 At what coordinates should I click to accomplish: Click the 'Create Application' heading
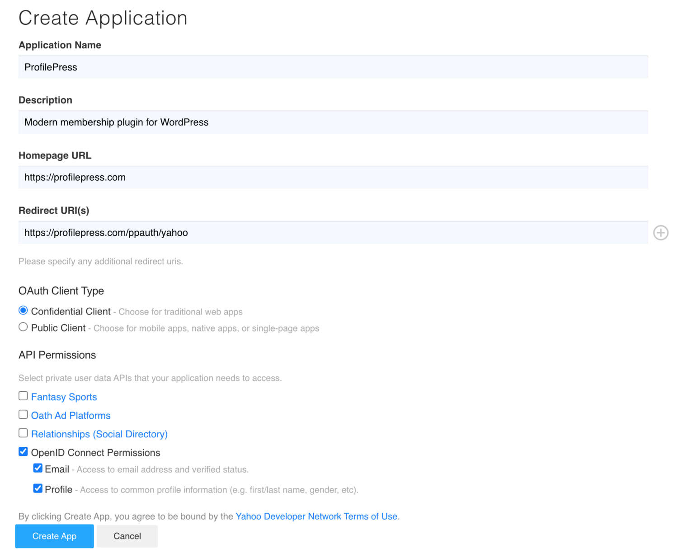(x=103, y=18)
